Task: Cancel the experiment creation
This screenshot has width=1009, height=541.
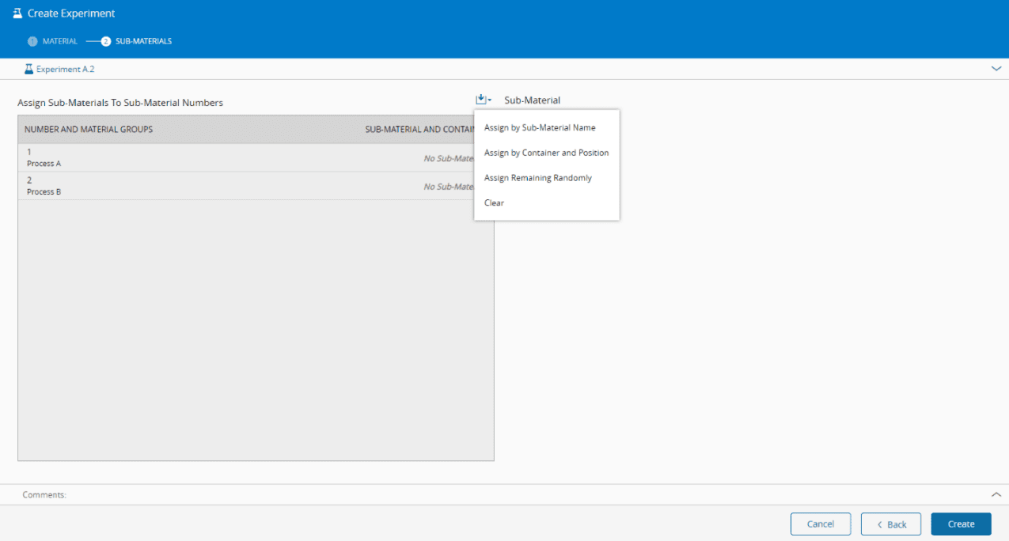Action: (821, 524)
